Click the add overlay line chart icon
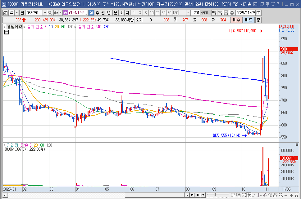Viewport: 301px width, 199px height. [220, 13]
